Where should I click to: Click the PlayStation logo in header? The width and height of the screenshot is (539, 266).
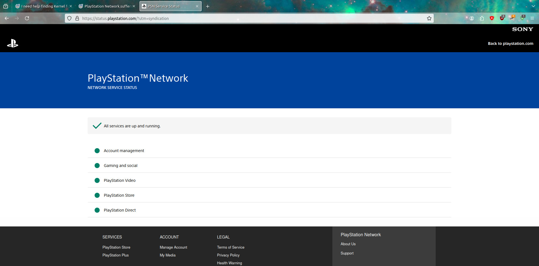coord(13,43)
